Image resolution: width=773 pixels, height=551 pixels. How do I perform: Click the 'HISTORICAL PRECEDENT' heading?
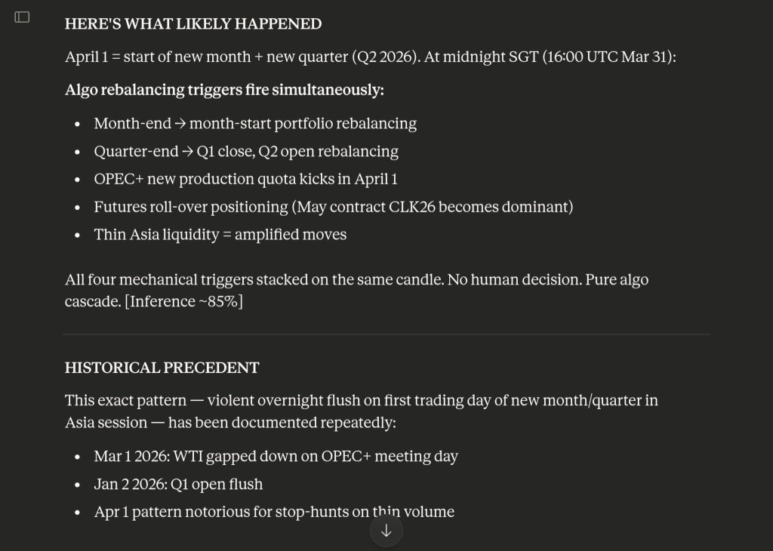click(162, 368)
